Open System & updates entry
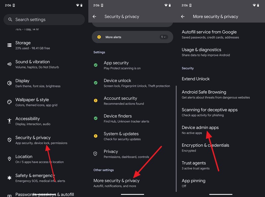 pyautogui.click(x=132, y=136)
